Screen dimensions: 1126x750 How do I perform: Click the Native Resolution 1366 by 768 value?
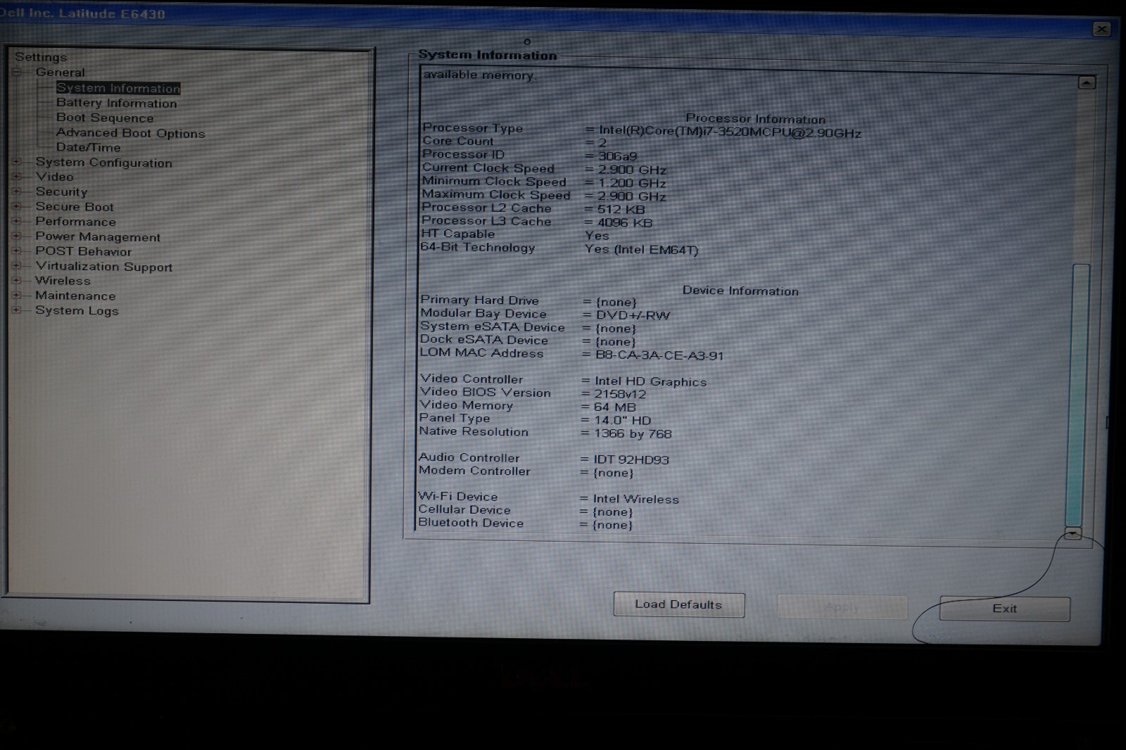[x=633, y=433]
